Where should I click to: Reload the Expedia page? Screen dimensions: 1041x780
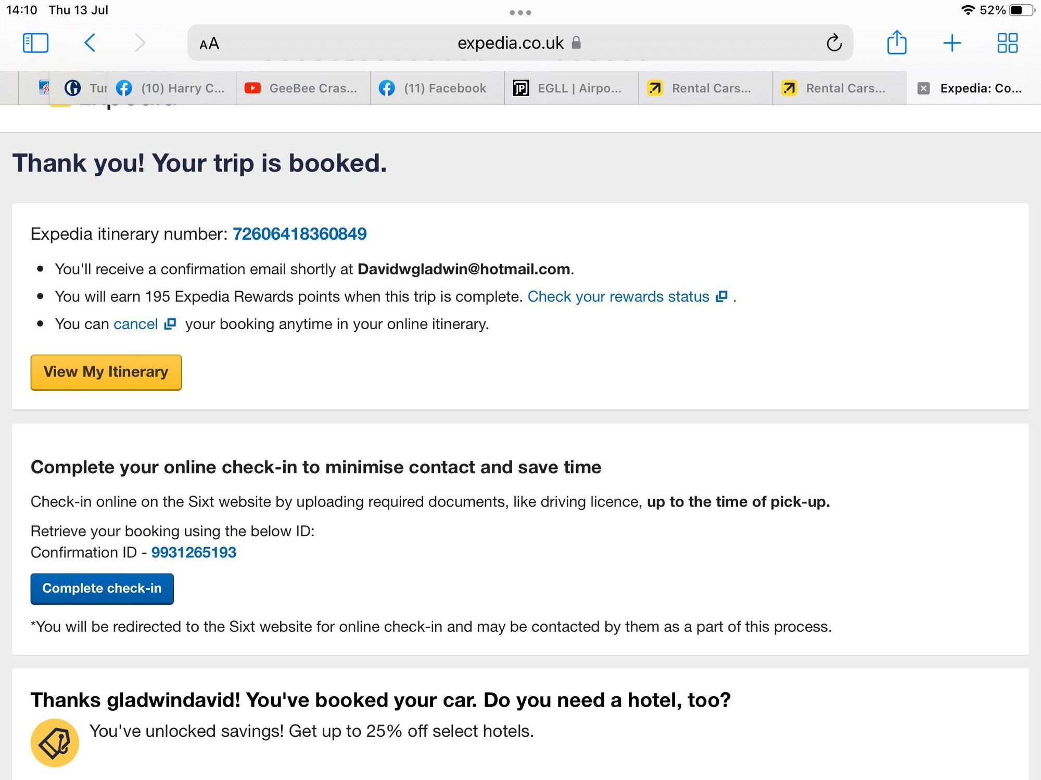834,43
